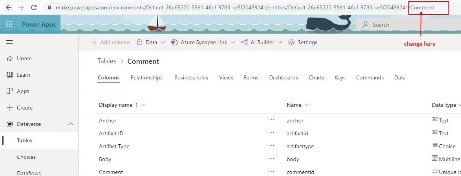Expand the Data dropdown menu
Viewport: 461px width, 176px height.
tap(151, 42)
